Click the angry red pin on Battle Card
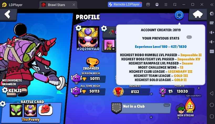This screenshot has height=124, width=215. (x=45, y=110)
